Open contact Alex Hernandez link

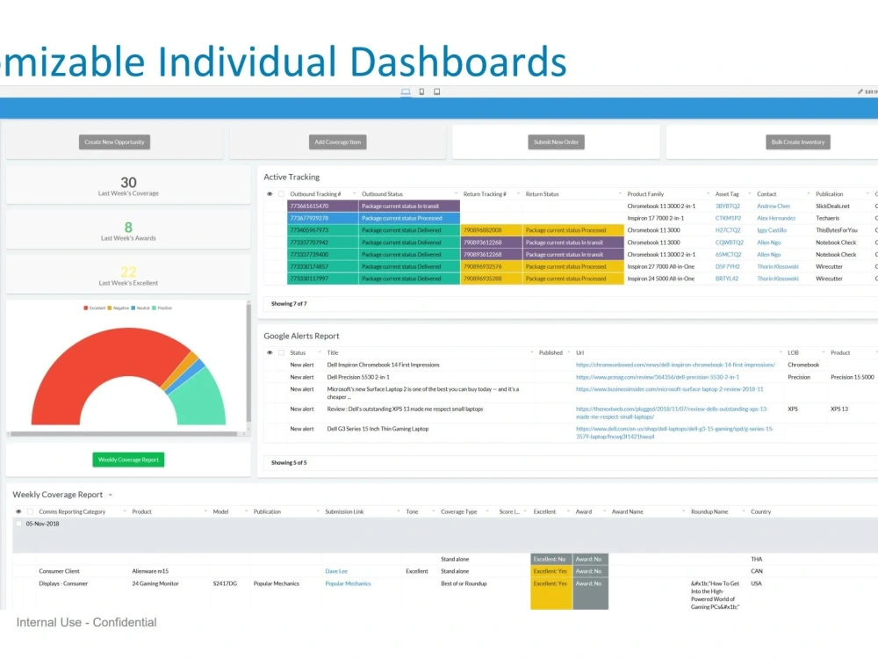tap(776, 218)
